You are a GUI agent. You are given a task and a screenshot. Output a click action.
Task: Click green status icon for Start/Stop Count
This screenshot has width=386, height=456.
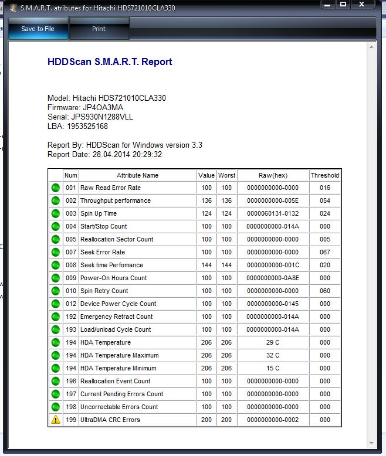click(x=56, y=227)
